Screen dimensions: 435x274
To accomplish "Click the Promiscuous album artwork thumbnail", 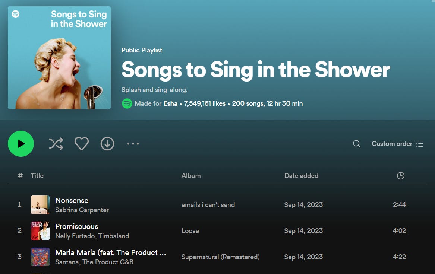I will click(x=40, y=231).
